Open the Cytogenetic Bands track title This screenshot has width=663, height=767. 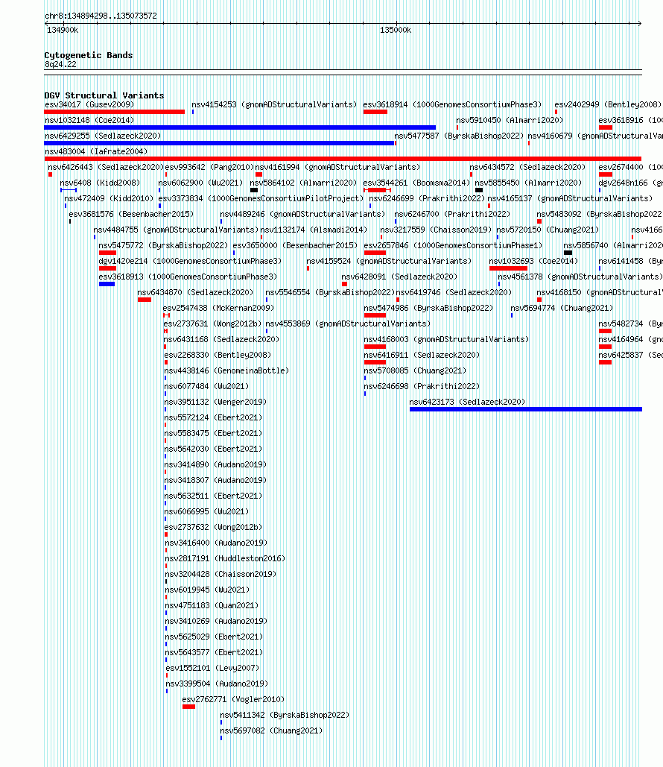89,55
